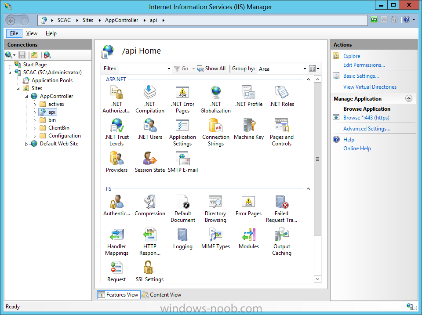The height and width of the screenshot is (315, 422).
Task: Switch to Features View tab
Action: [x=119, y=295]
